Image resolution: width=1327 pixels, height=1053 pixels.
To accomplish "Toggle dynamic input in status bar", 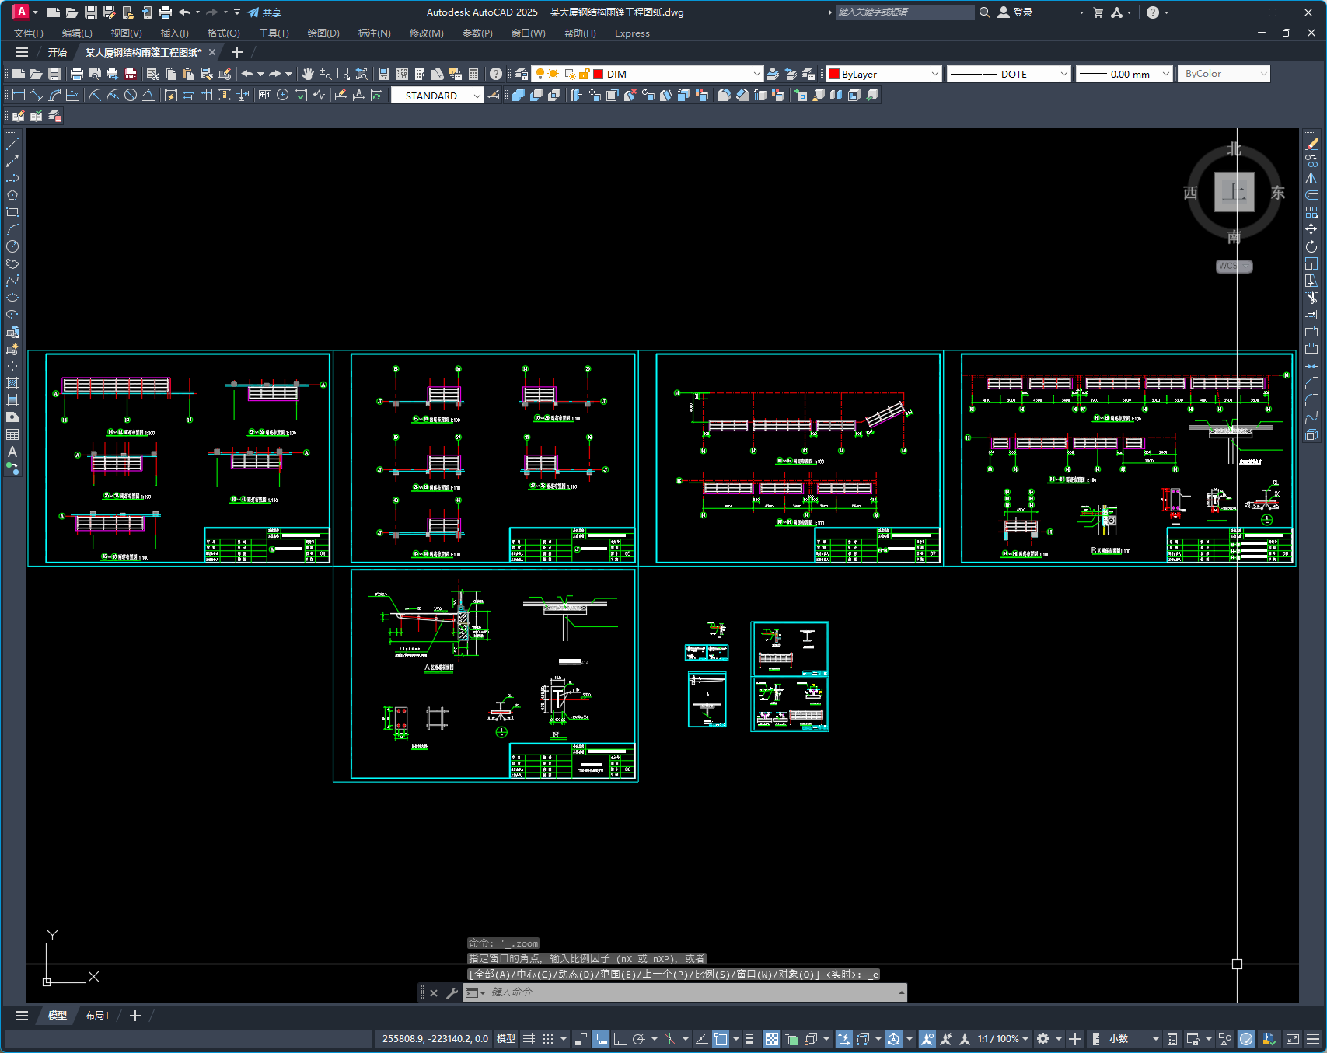I will 601,1039.
